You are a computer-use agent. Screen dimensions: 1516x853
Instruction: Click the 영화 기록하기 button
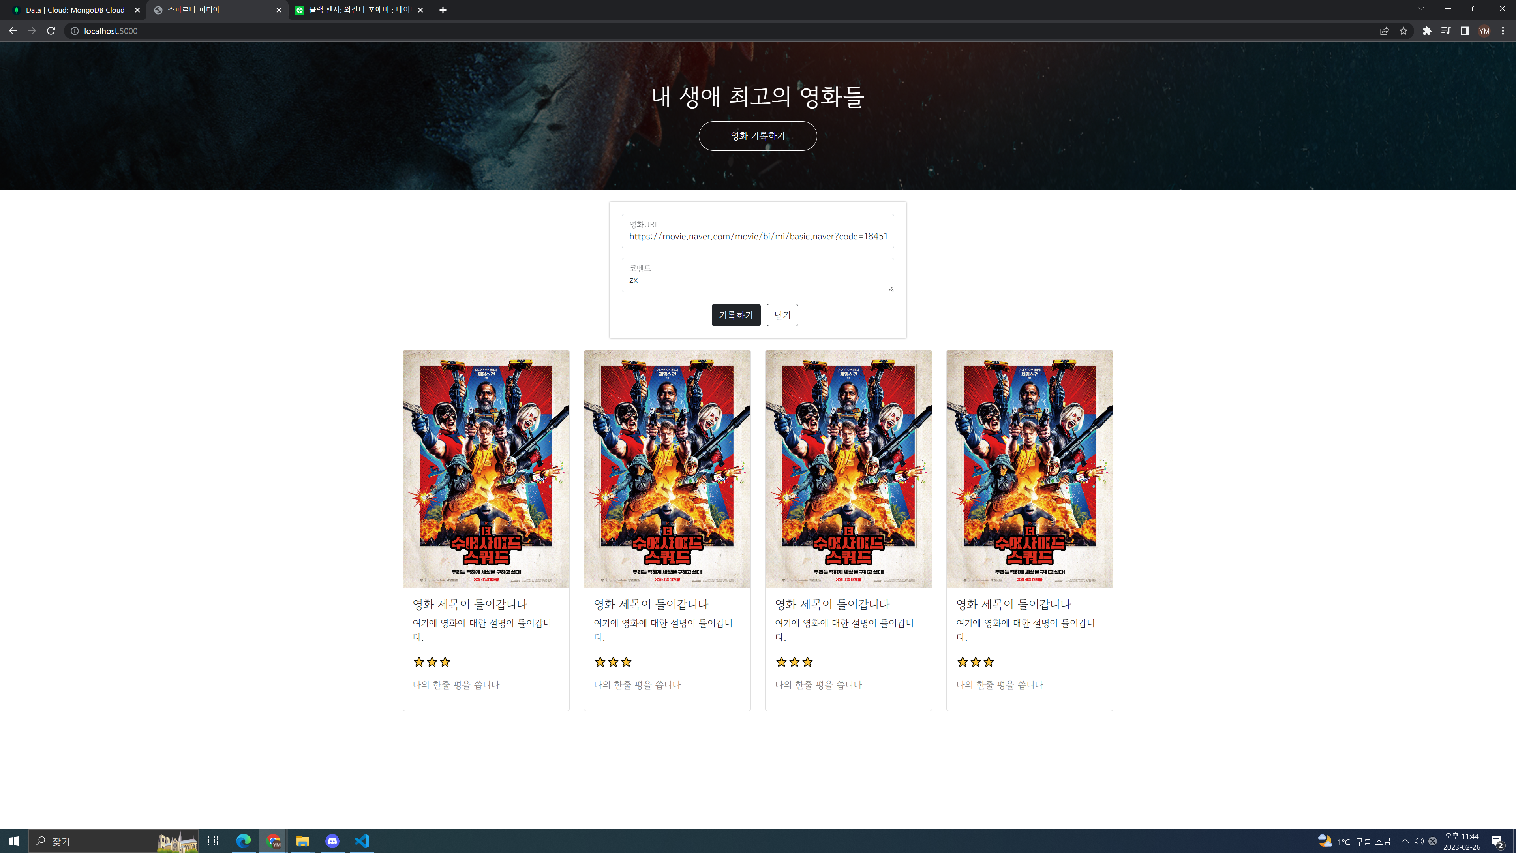(x=758, y=136)
